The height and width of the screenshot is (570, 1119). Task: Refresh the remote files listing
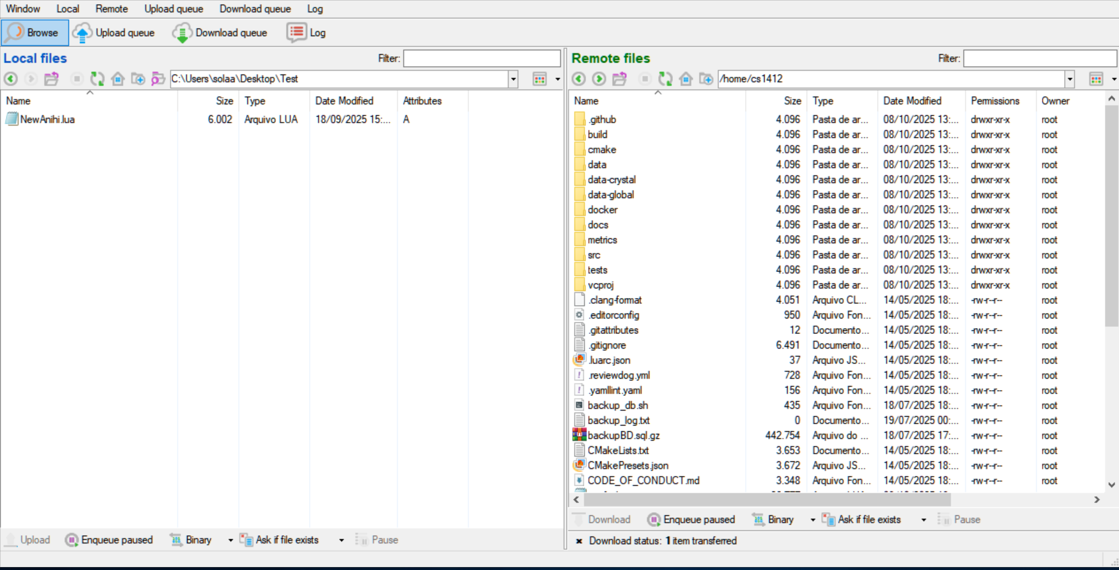665,78
